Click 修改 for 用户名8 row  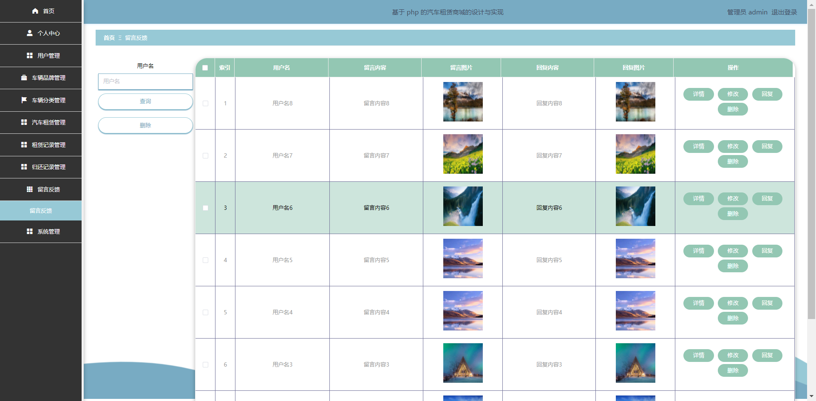pos(733,94)
